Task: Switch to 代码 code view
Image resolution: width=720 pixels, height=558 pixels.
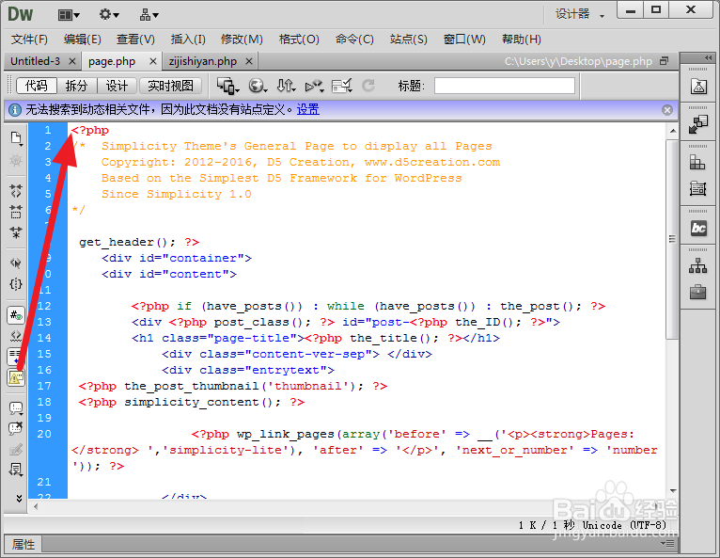Action: [37, 86]
